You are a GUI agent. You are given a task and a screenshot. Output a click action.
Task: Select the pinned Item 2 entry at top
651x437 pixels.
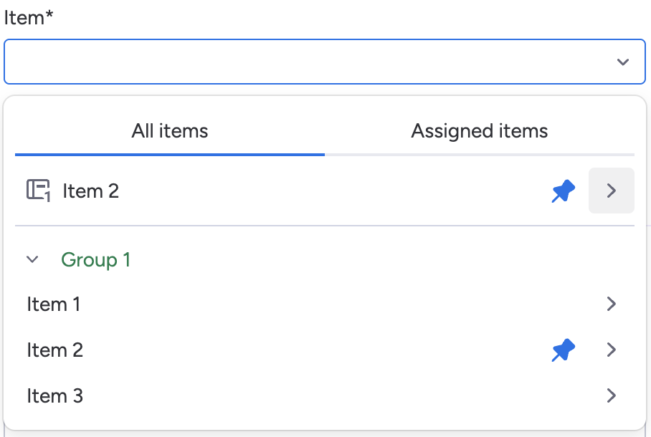[91, 191]
